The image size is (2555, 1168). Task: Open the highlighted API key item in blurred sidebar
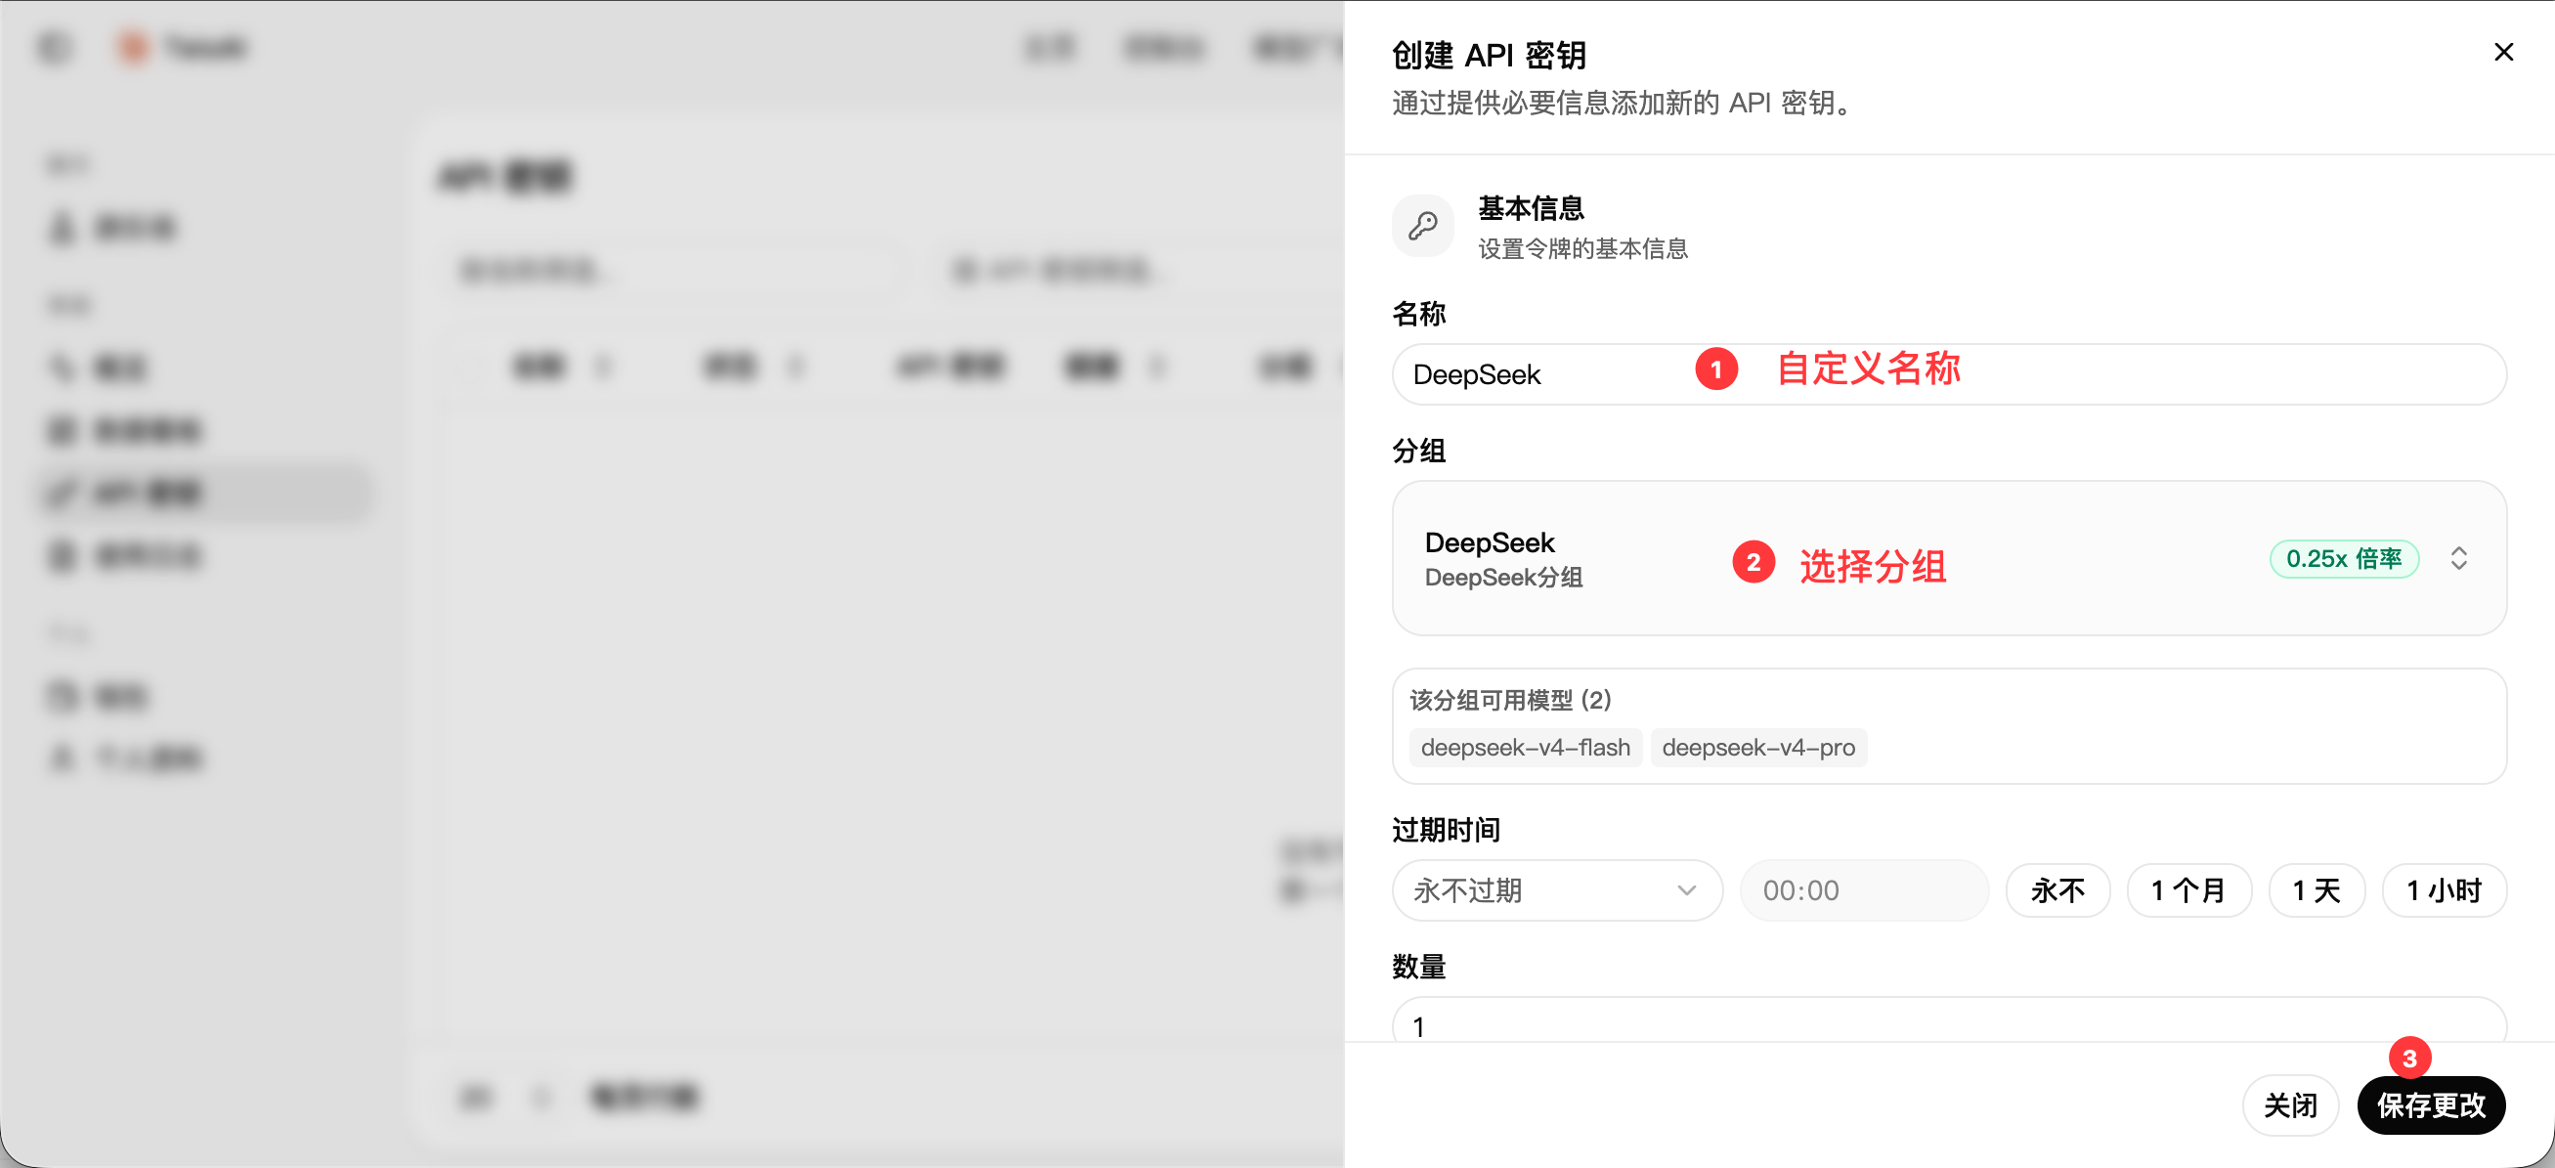pos(206,492)
